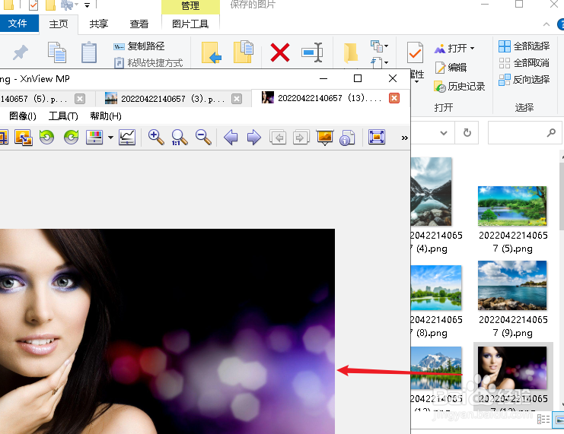Close the 20220422140657 (3) tab
Image resolution: width=564 pixels, height=434 pixels.
pos(237,99)
